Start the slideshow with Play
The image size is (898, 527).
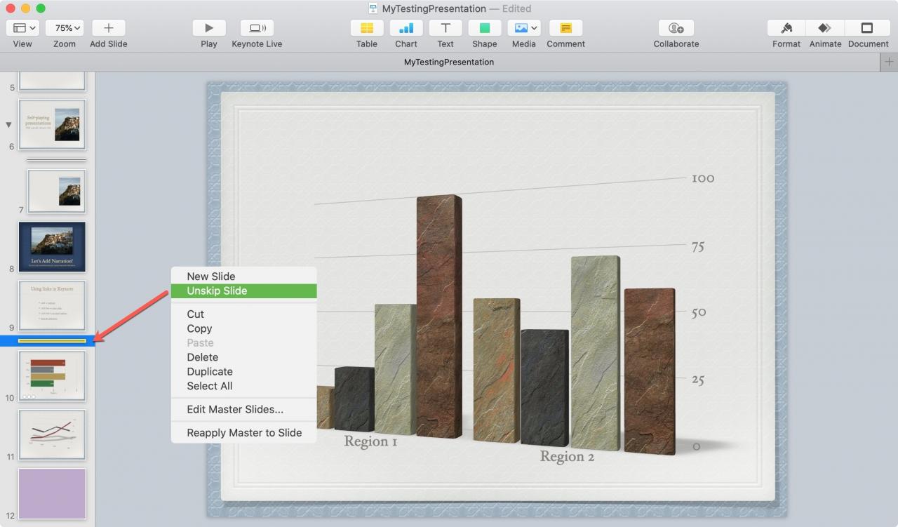tap(209, 28)
